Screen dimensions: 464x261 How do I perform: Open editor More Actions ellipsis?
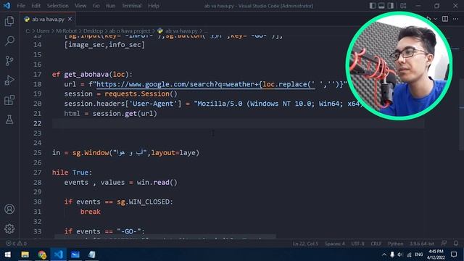tap(455, 19)
